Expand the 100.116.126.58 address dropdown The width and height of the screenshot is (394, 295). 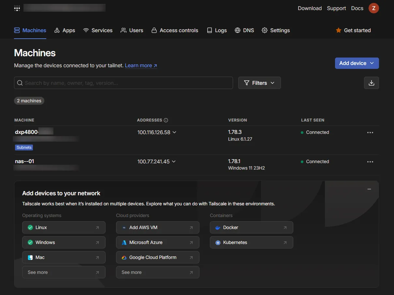(x=174, y=132)
